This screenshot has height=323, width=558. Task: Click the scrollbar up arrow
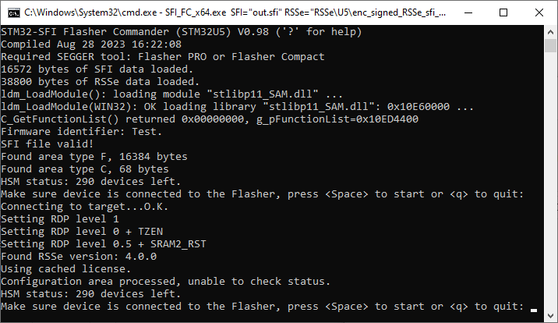(x=550, y=32)
